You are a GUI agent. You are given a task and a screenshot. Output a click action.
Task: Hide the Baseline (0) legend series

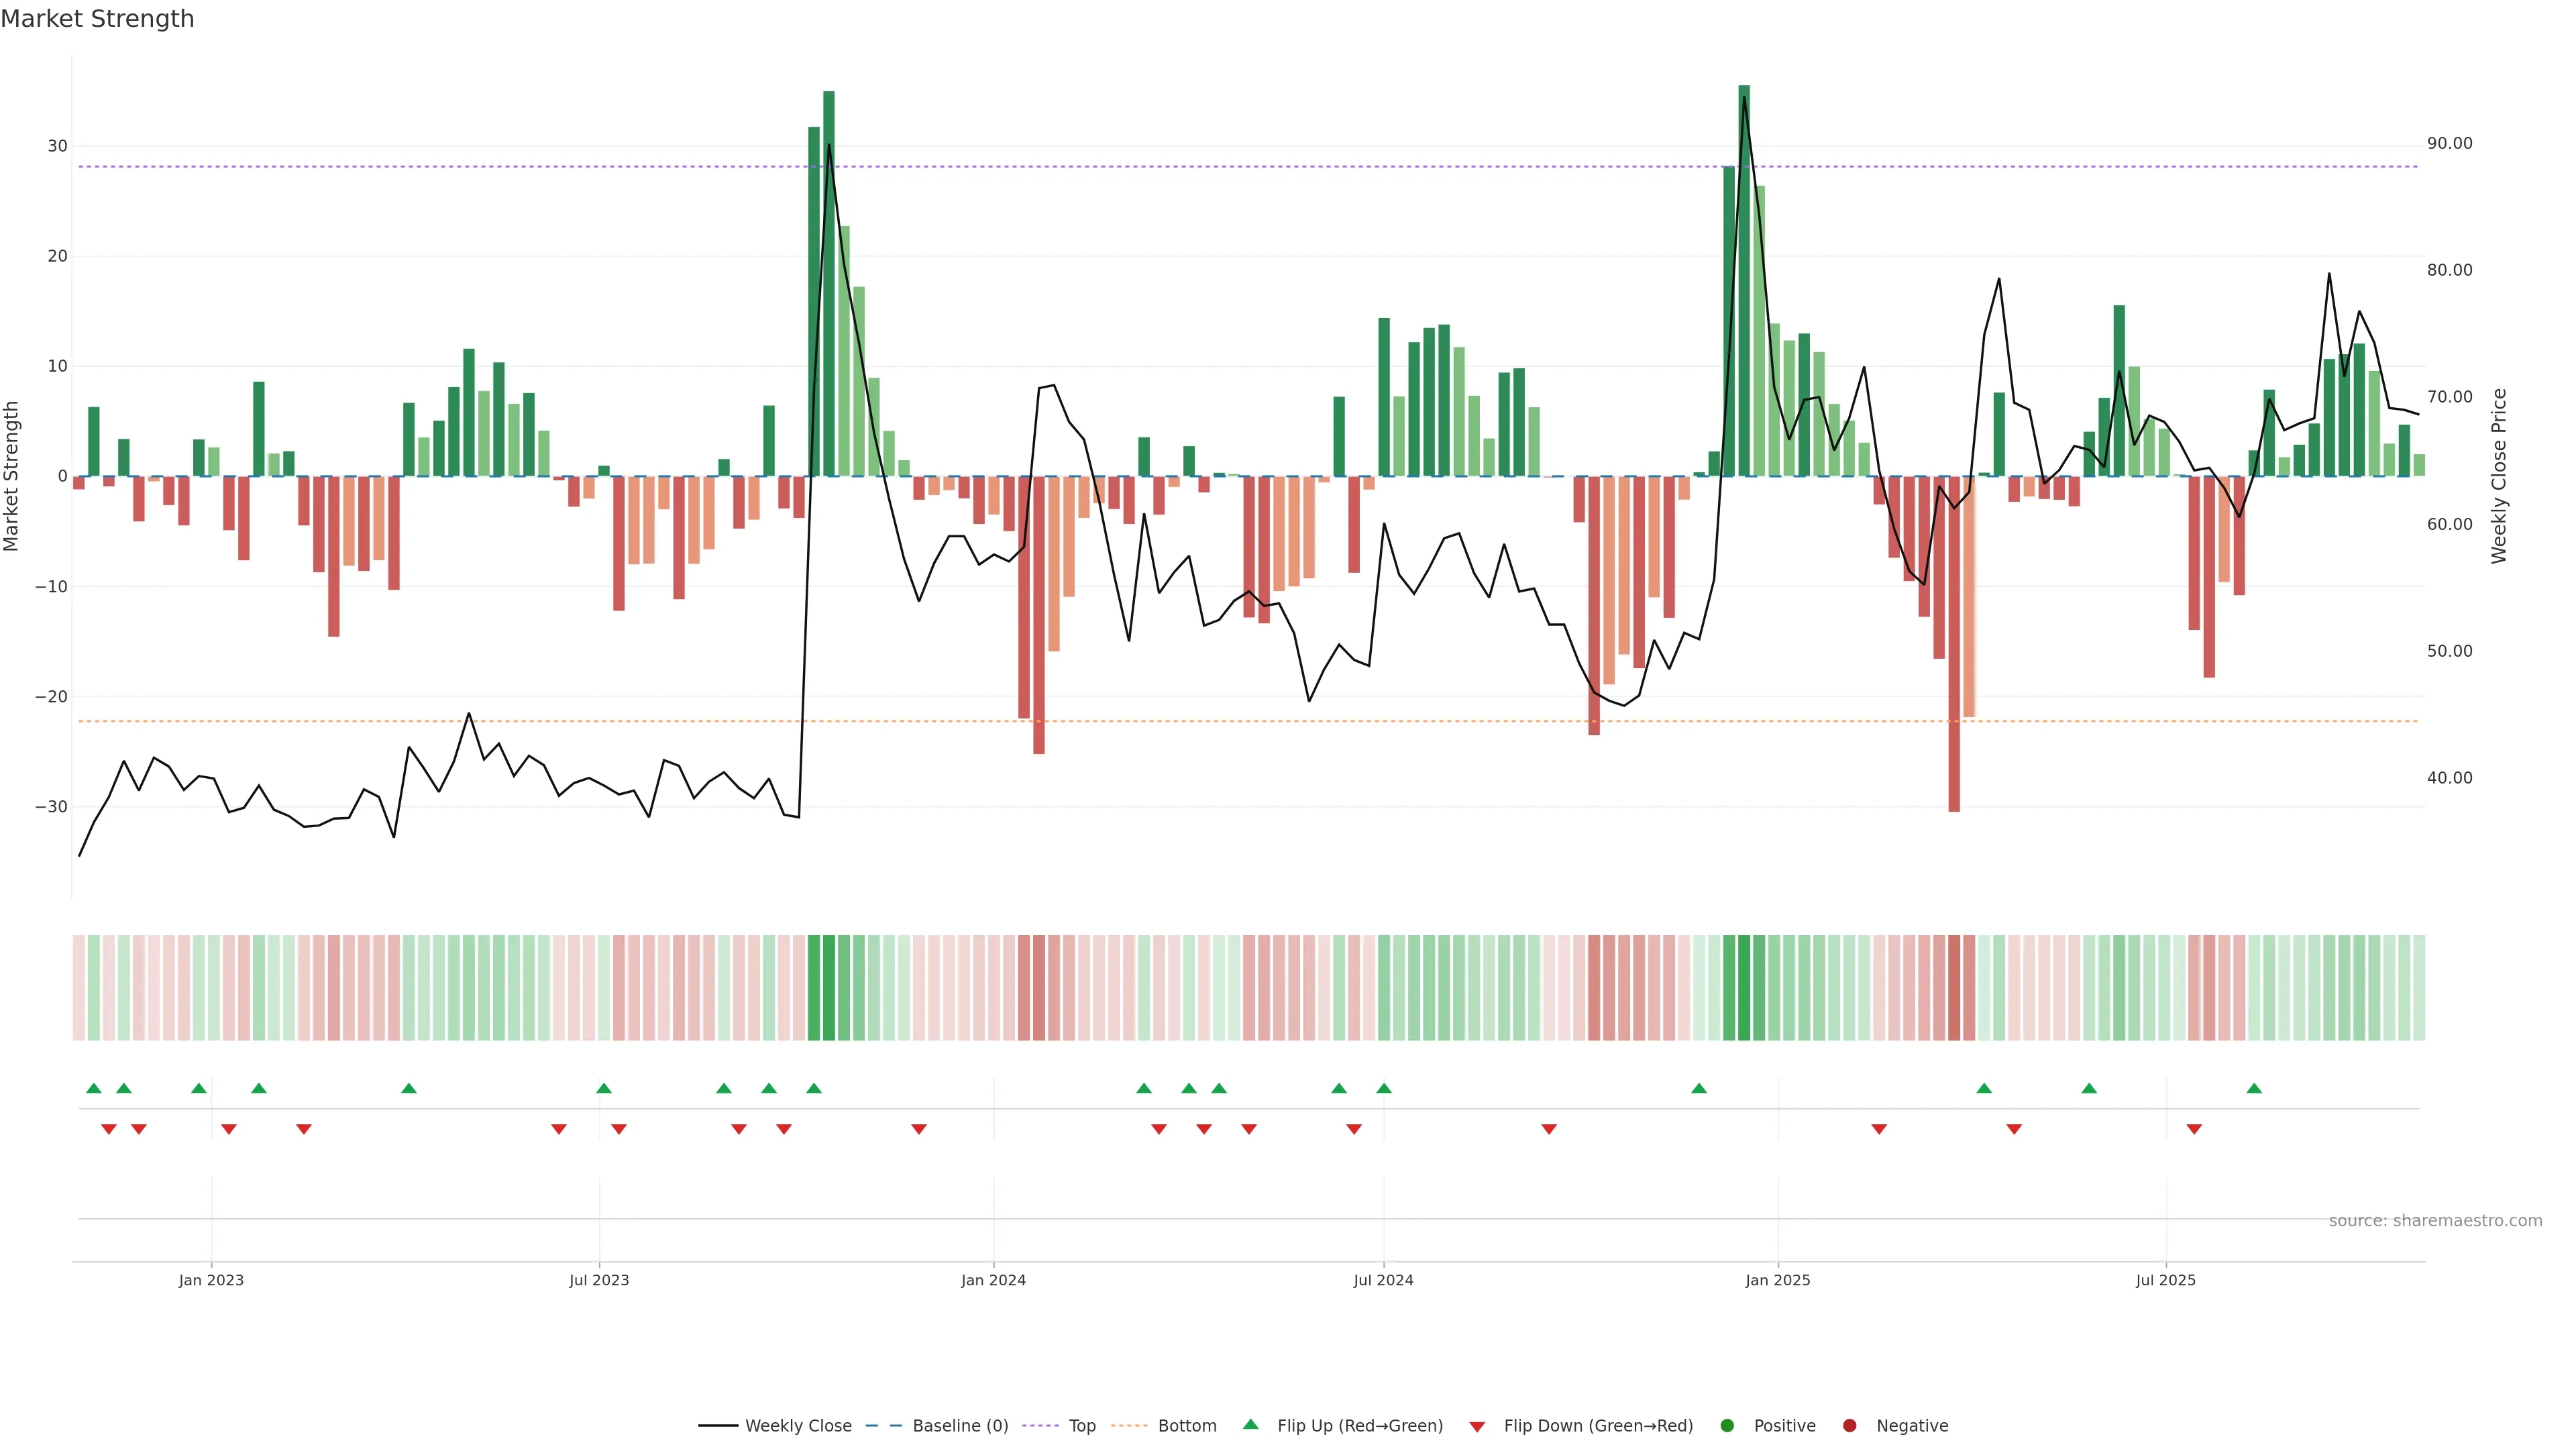884,1425
